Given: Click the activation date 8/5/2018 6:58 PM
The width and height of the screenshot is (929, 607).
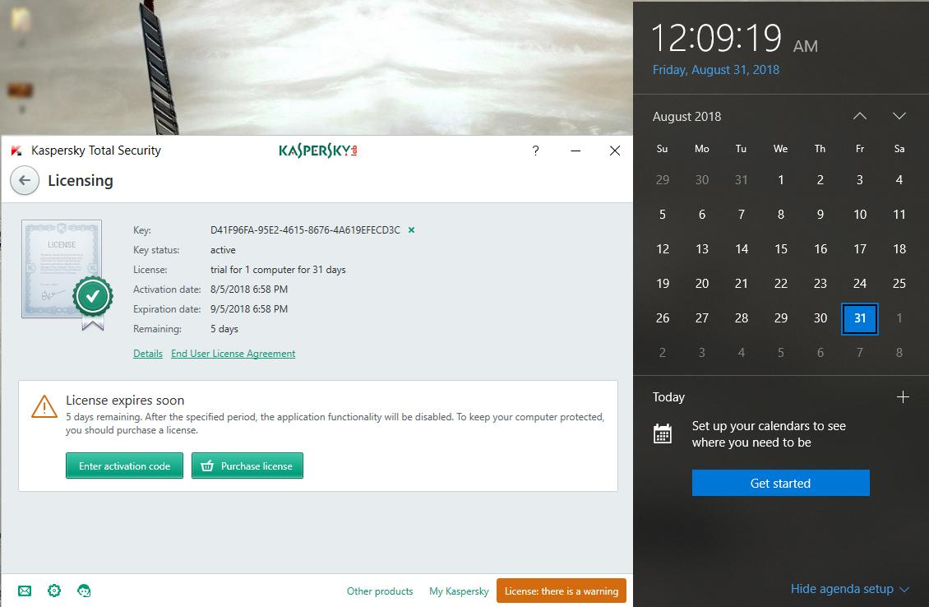Looking at the screenshot, I should pyautogui.click(x=249, y=290).
